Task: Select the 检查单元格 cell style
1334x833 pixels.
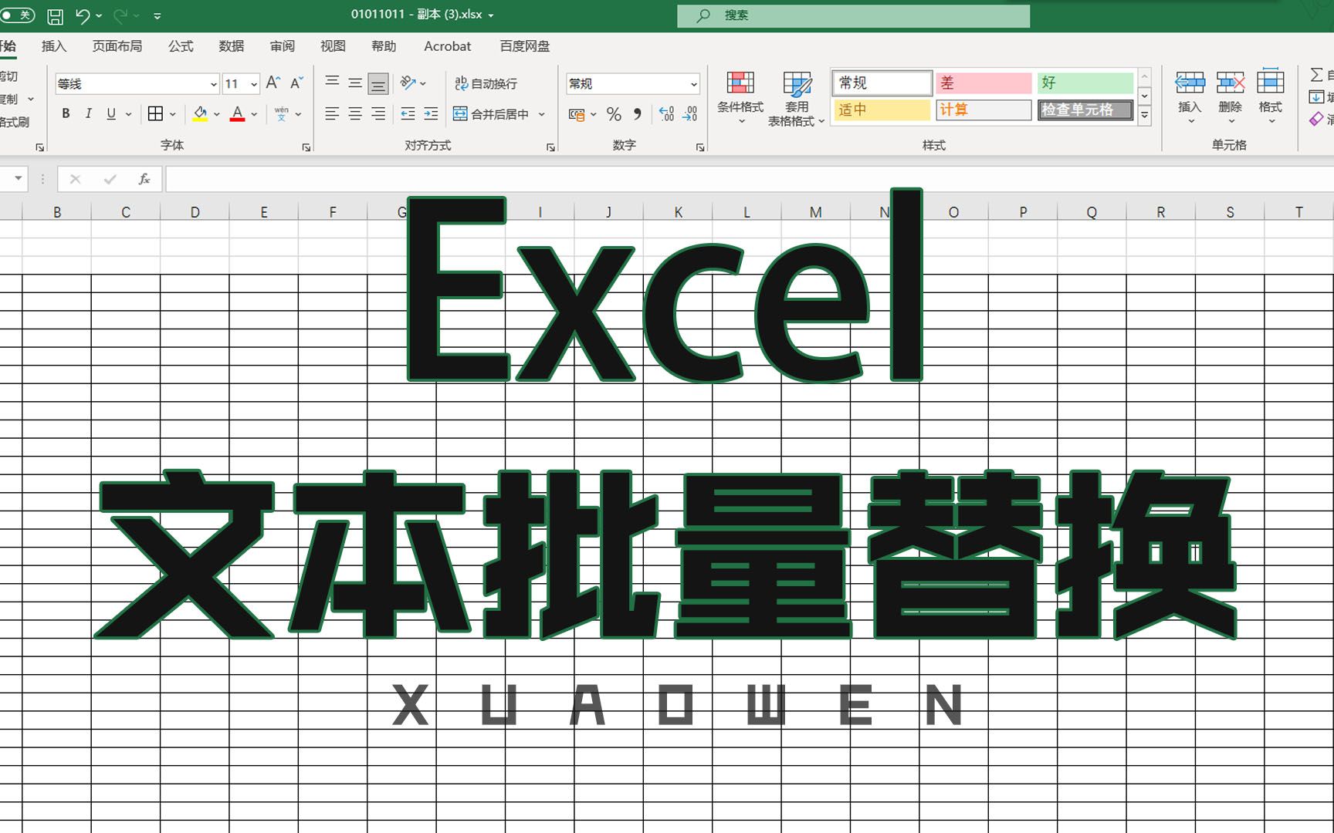Action: pos(1085,110)
